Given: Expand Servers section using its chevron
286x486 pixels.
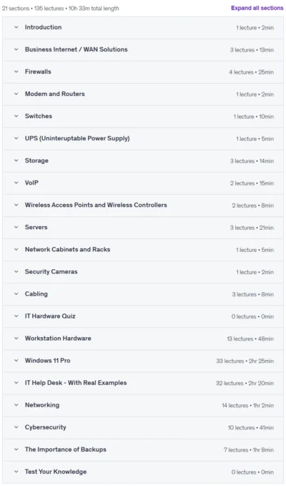Looking at the screenshot, I should point(16,227).
